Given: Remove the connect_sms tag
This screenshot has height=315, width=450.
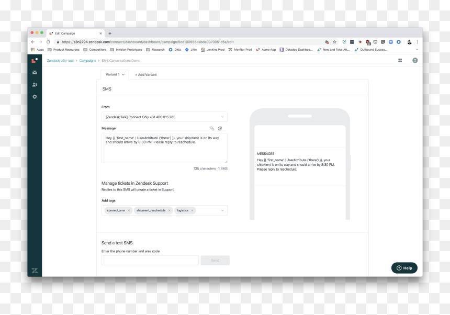Looking at the screenshot, I should click(x=129, y=210).
